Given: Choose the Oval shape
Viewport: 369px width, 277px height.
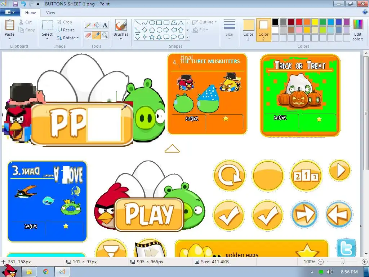Looking at the screenshot, I should 152,23.
